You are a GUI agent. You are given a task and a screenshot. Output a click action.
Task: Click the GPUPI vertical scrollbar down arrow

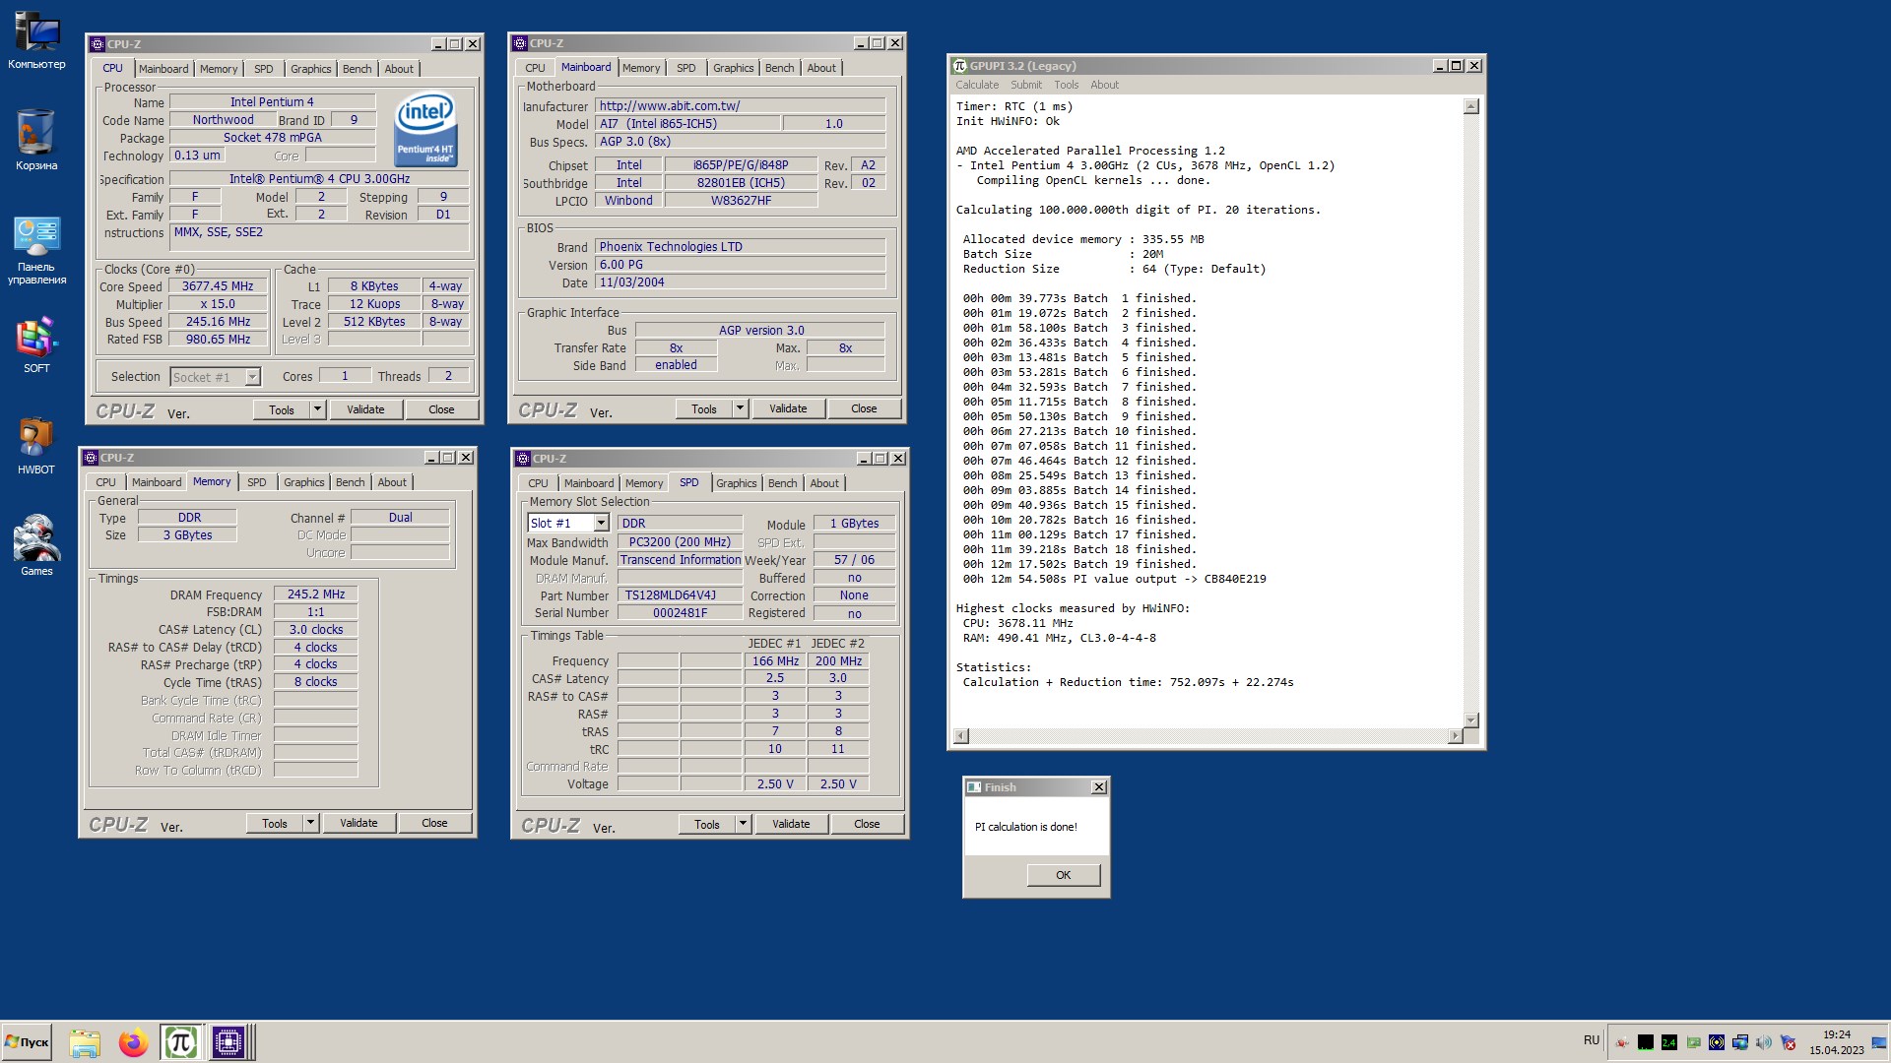coord(1471,720)
